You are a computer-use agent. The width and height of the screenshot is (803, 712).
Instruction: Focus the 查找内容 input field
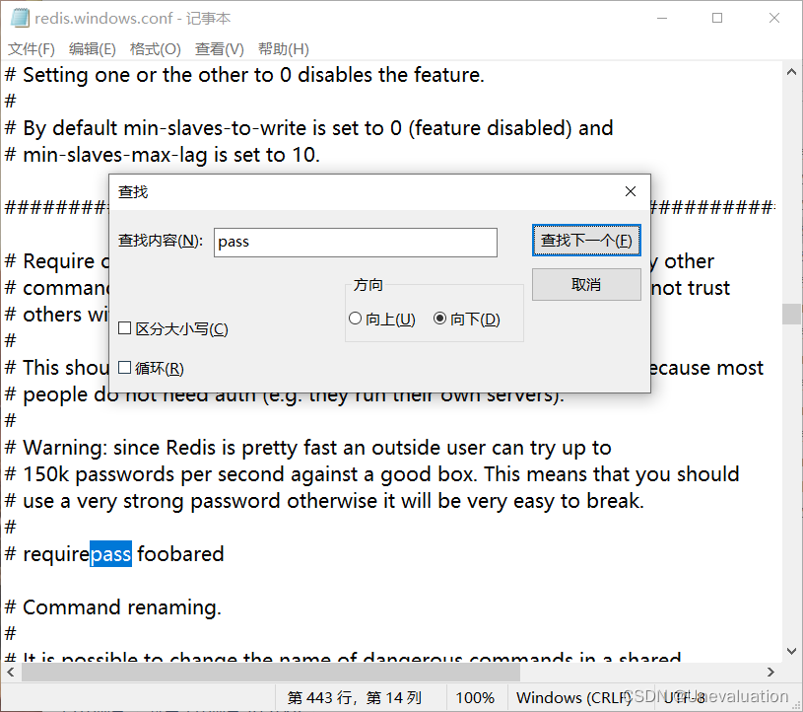coord(356,243)
